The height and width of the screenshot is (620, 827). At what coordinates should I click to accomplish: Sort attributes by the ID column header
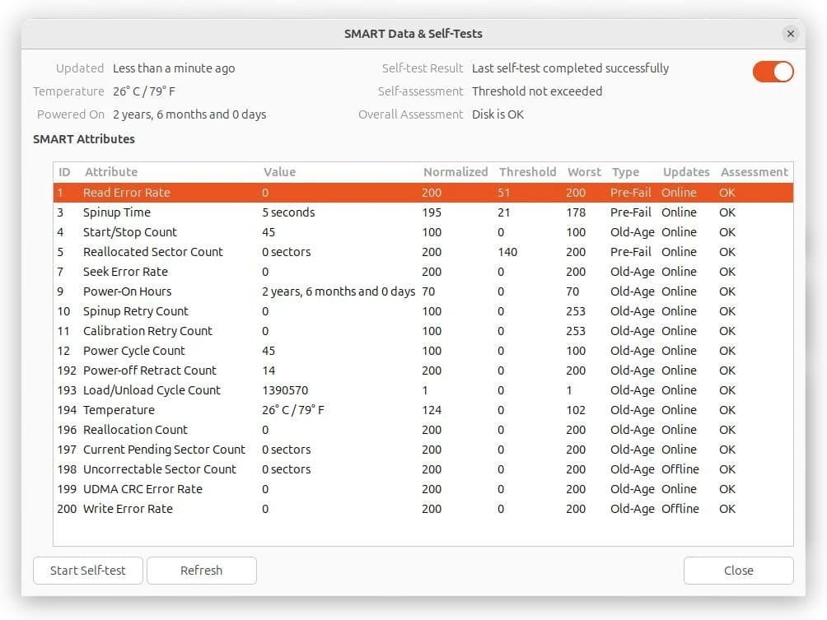tap(64, 171)
